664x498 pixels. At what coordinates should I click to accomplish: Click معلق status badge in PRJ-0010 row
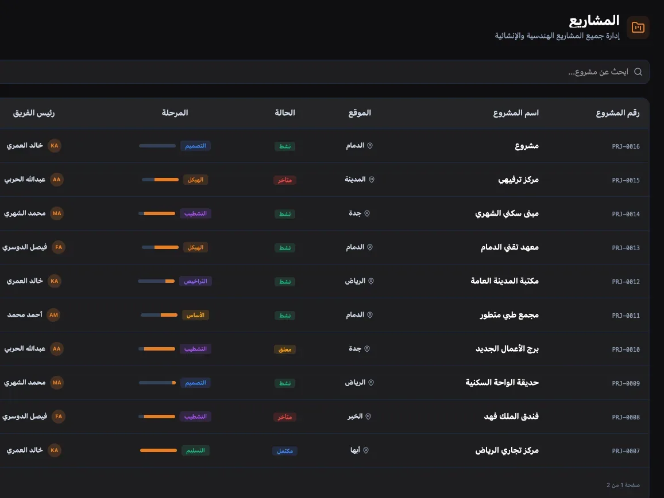tap(284, 349)
